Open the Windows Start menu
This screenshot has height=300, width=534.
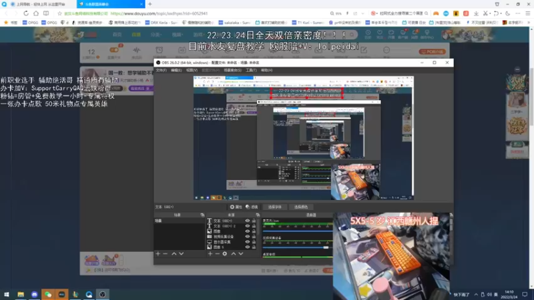(7, 294)
